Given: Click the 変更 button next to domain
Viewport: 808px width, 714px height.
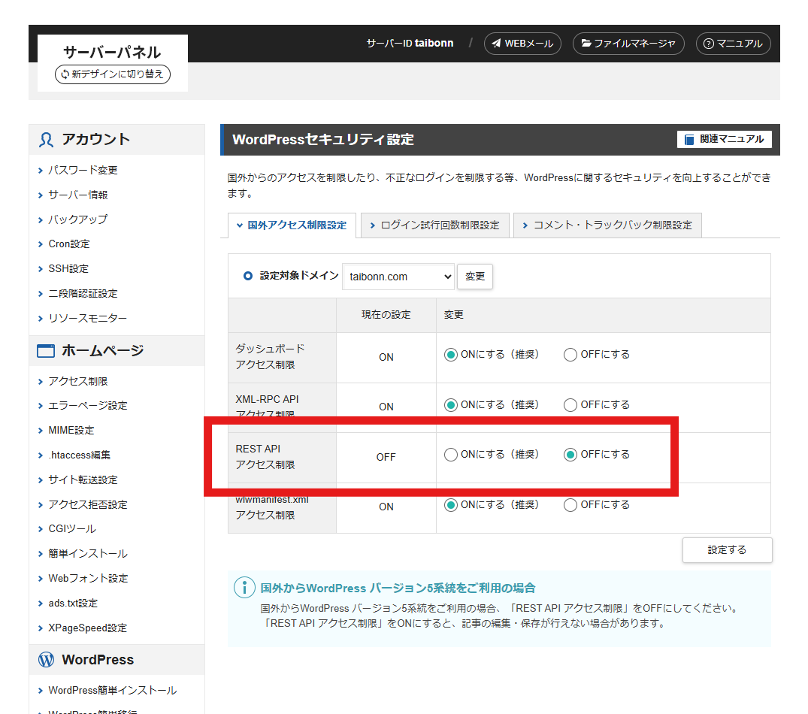Looking at the screenshot, I should tap(475, 277).
